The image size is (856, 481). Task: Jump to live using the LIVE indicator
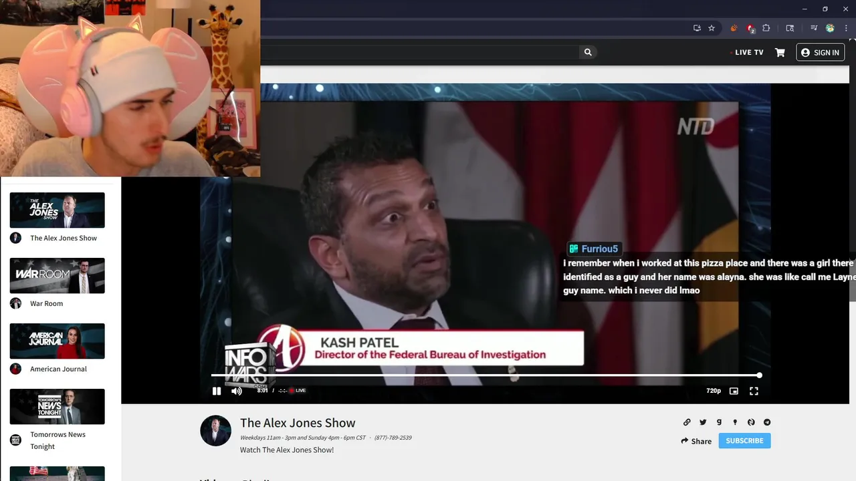click(297, 391)
